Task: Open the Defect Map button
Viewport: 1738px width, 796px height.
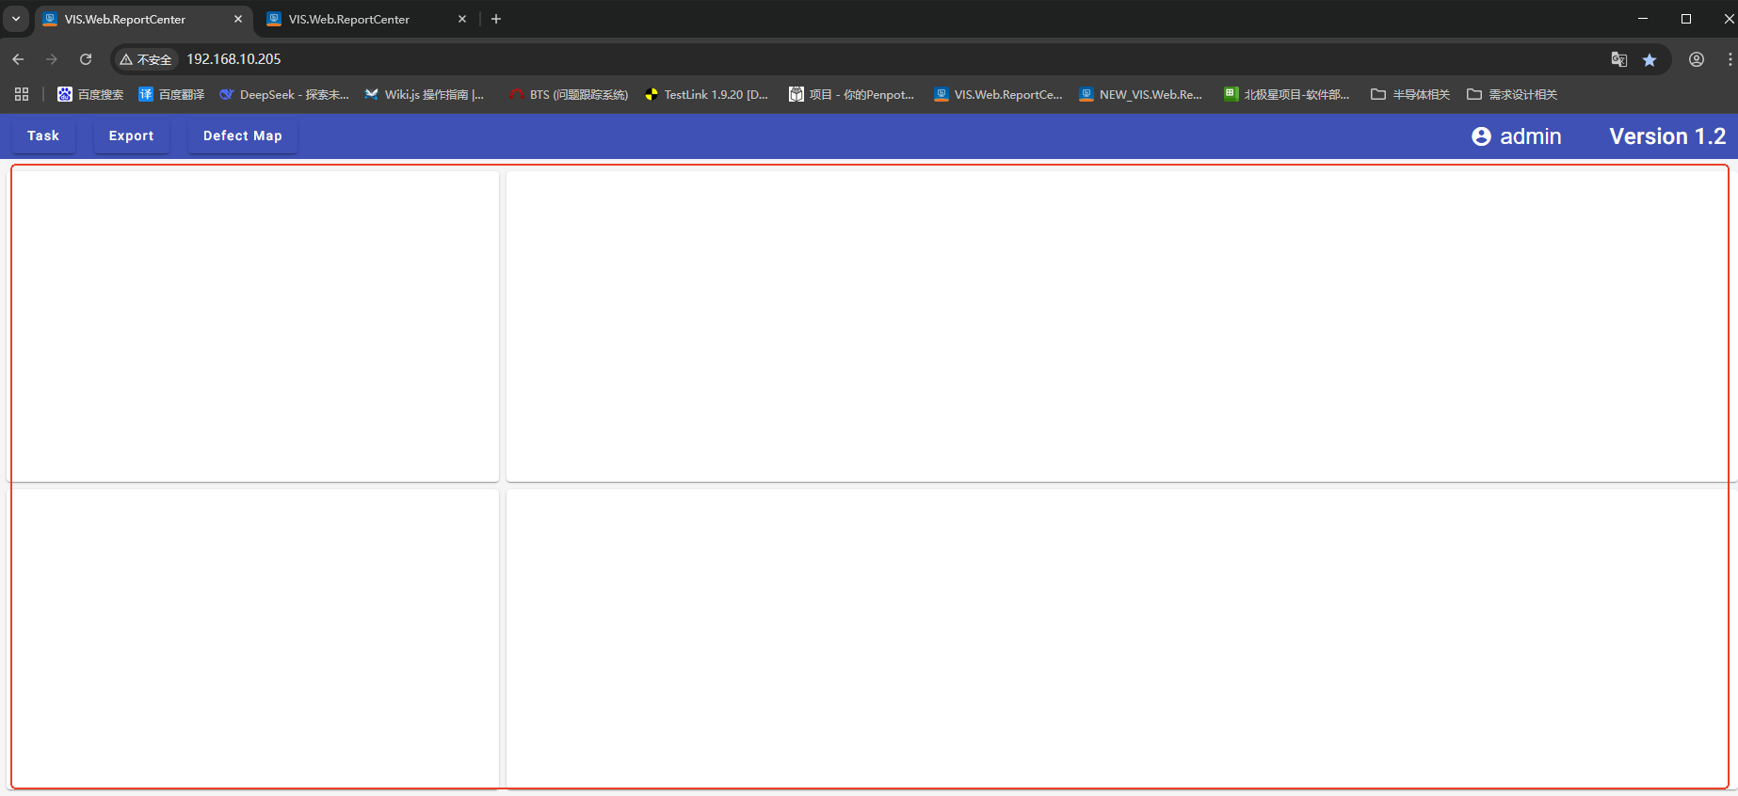Action: [242, 136]
